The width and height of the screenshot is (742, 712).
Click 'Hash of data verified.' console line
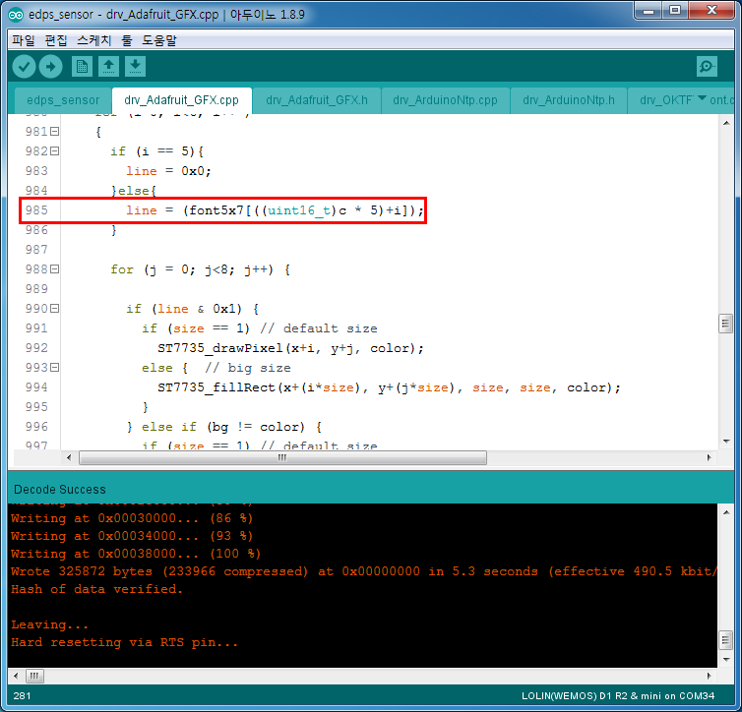96,589
